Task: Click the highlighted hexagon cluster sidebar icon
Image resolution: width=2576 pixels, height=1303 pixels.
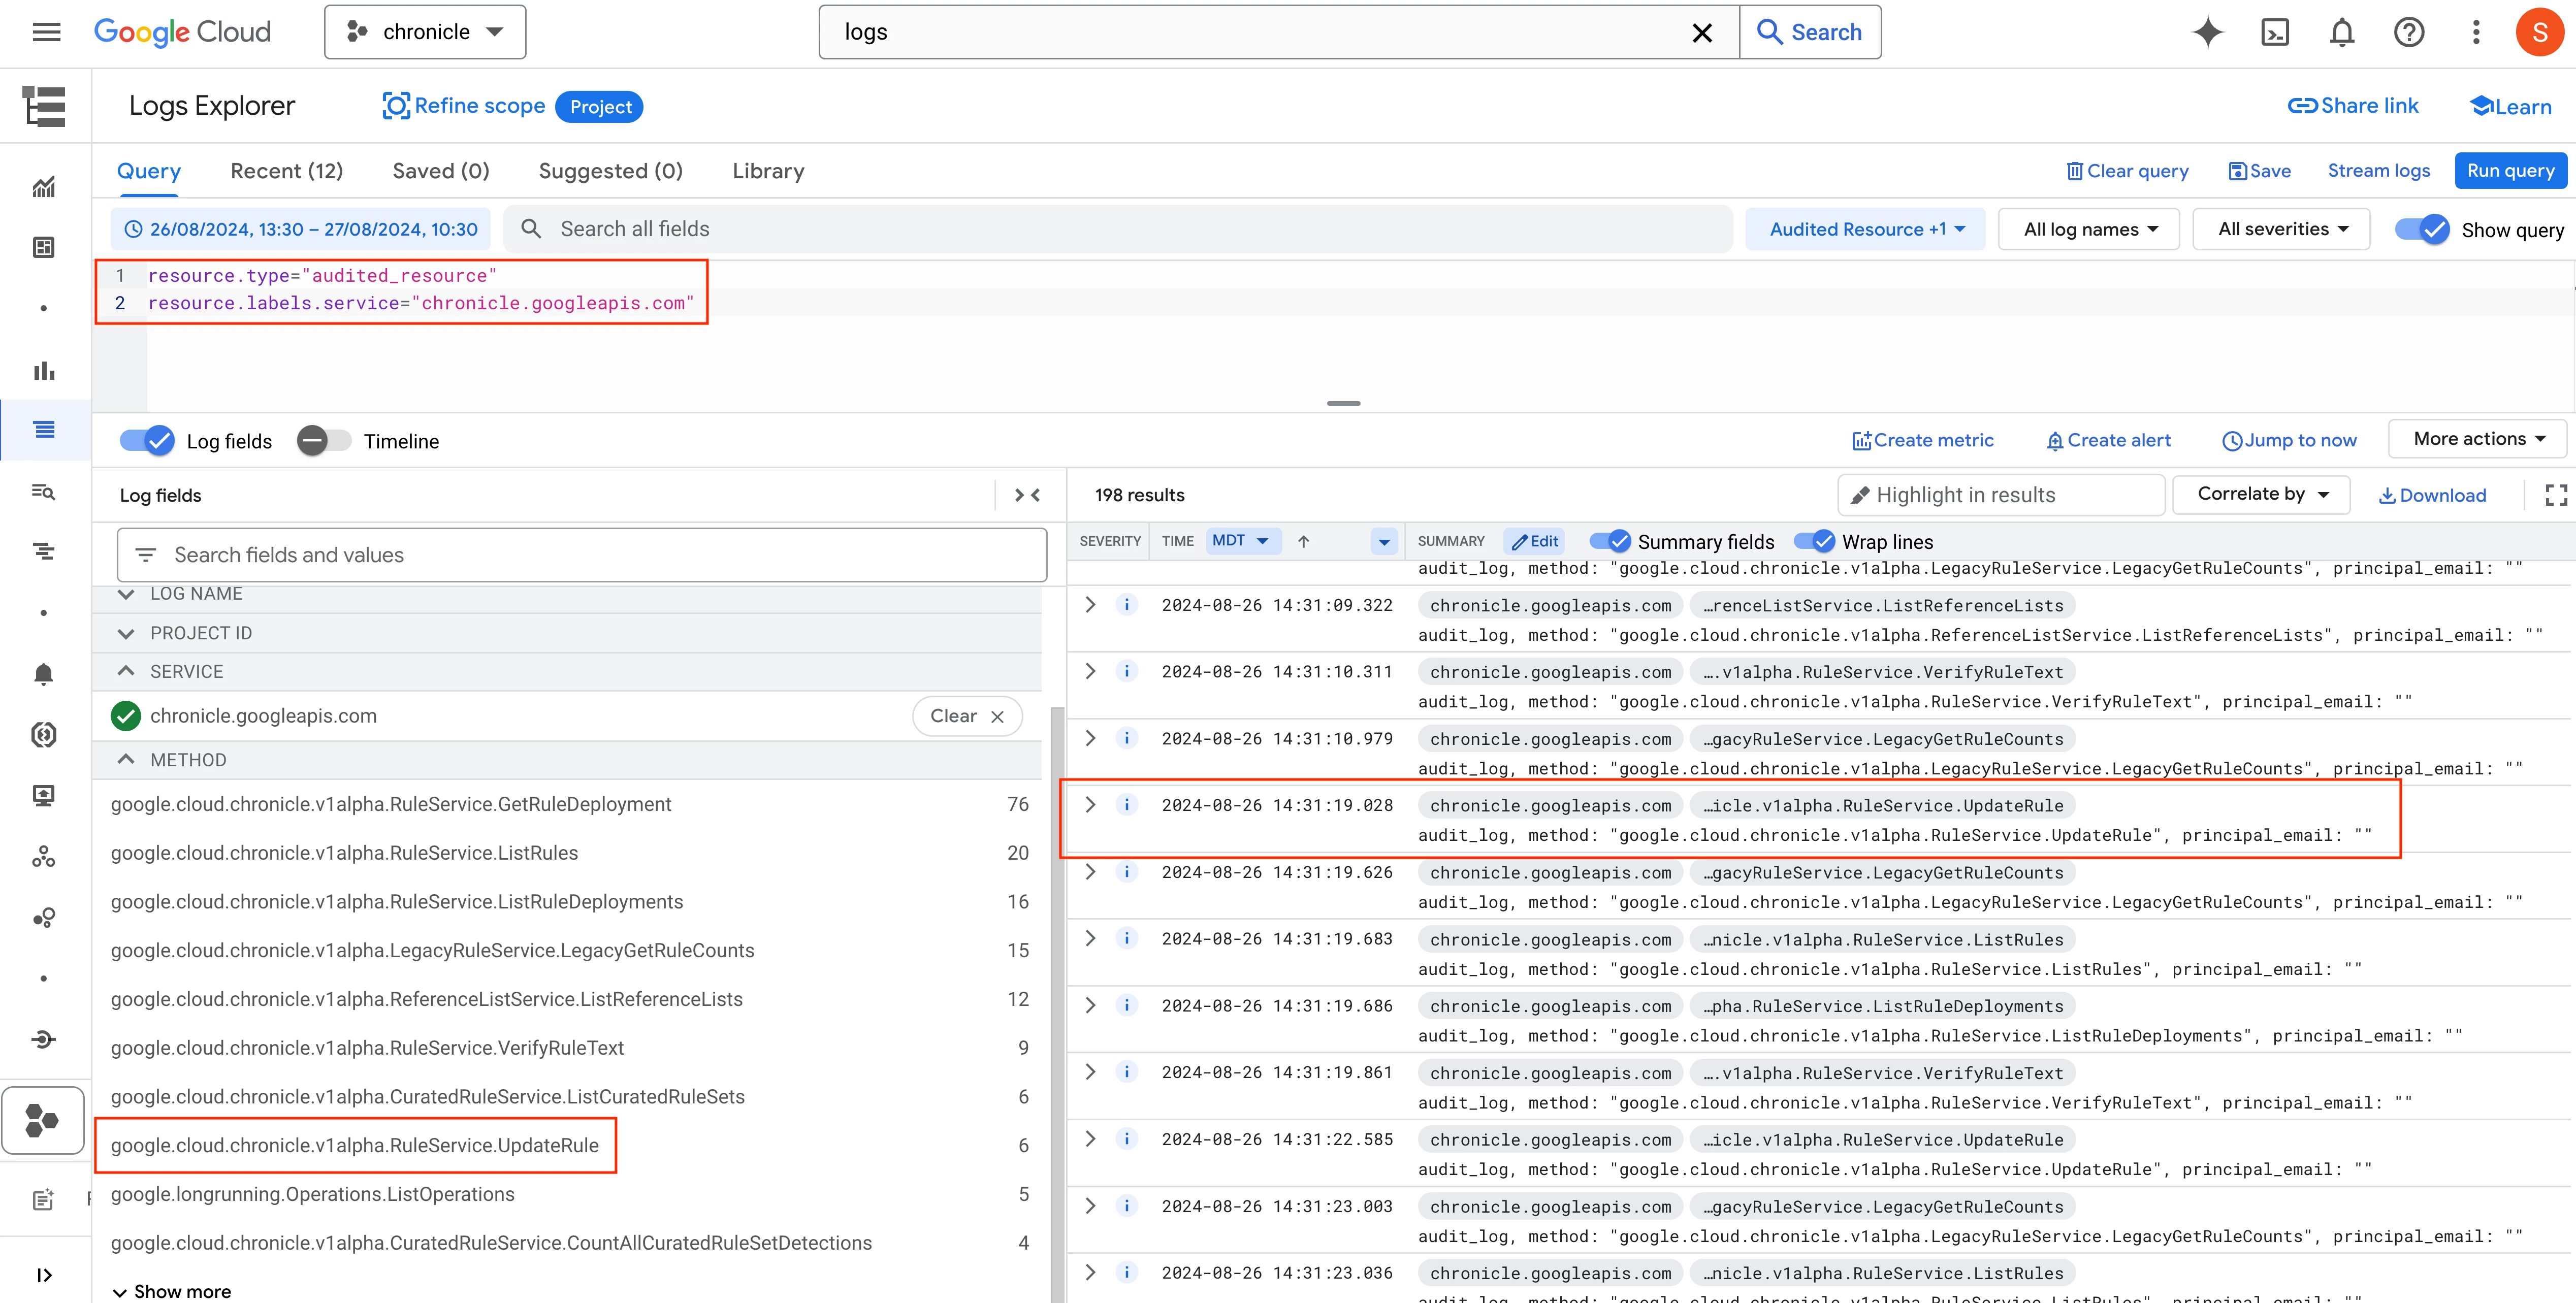Action: 43,1120
